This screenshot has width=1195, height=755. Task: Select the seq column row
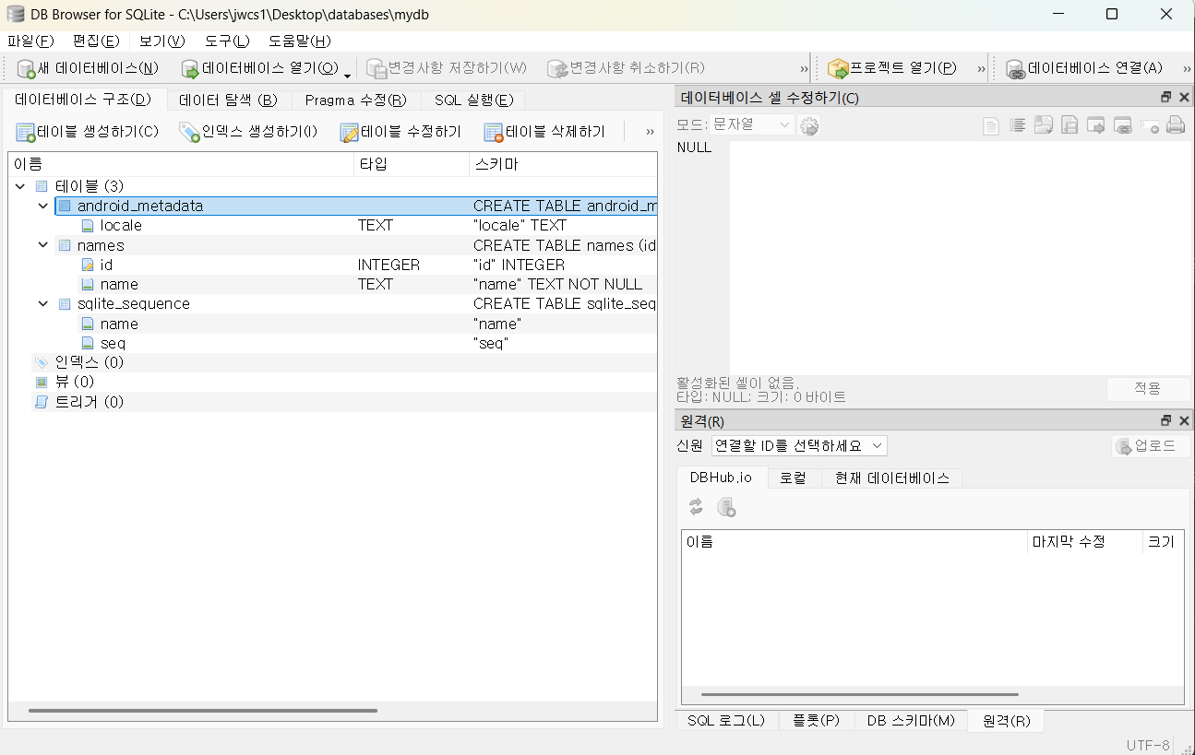click(332, 343)
